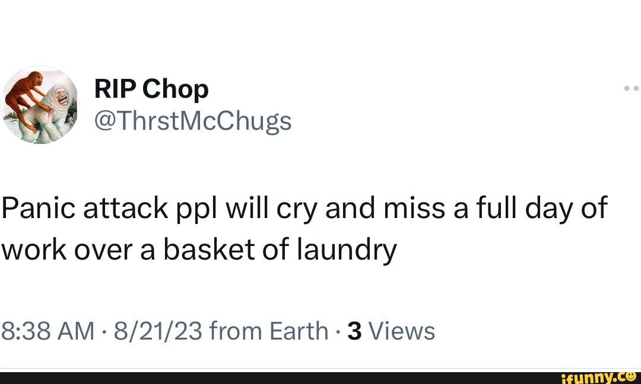
Task: Open the 3 Views analytics count
Action: point(391,331)
